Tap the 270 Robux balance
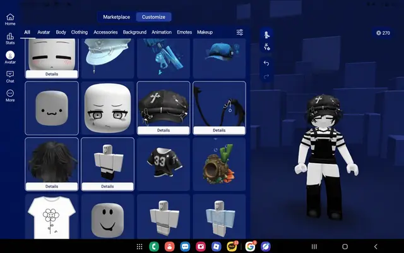 (383, 33)
